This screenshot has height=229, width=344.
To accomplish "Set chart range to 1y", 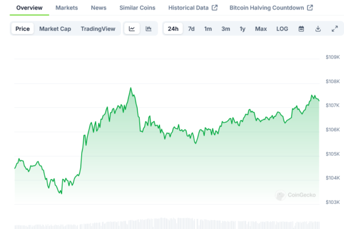I will tap(243, 29).
